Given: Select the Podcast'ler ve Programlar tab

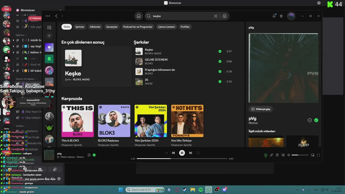Looking at the screenshot, I should [x=138, y=27].
